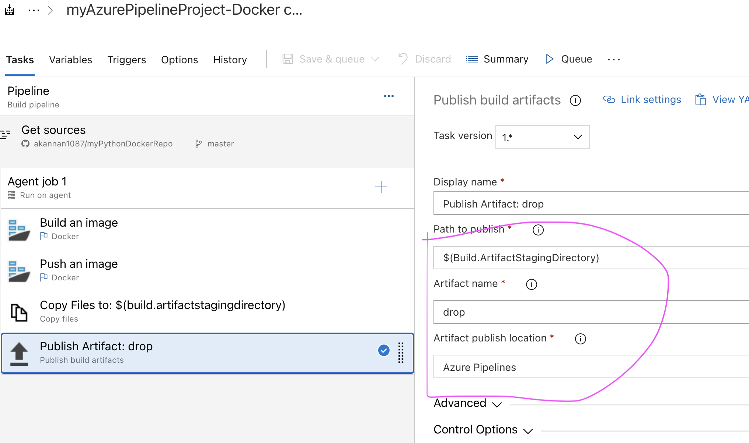
Task: Click the Link settings link
Action: 642,100
